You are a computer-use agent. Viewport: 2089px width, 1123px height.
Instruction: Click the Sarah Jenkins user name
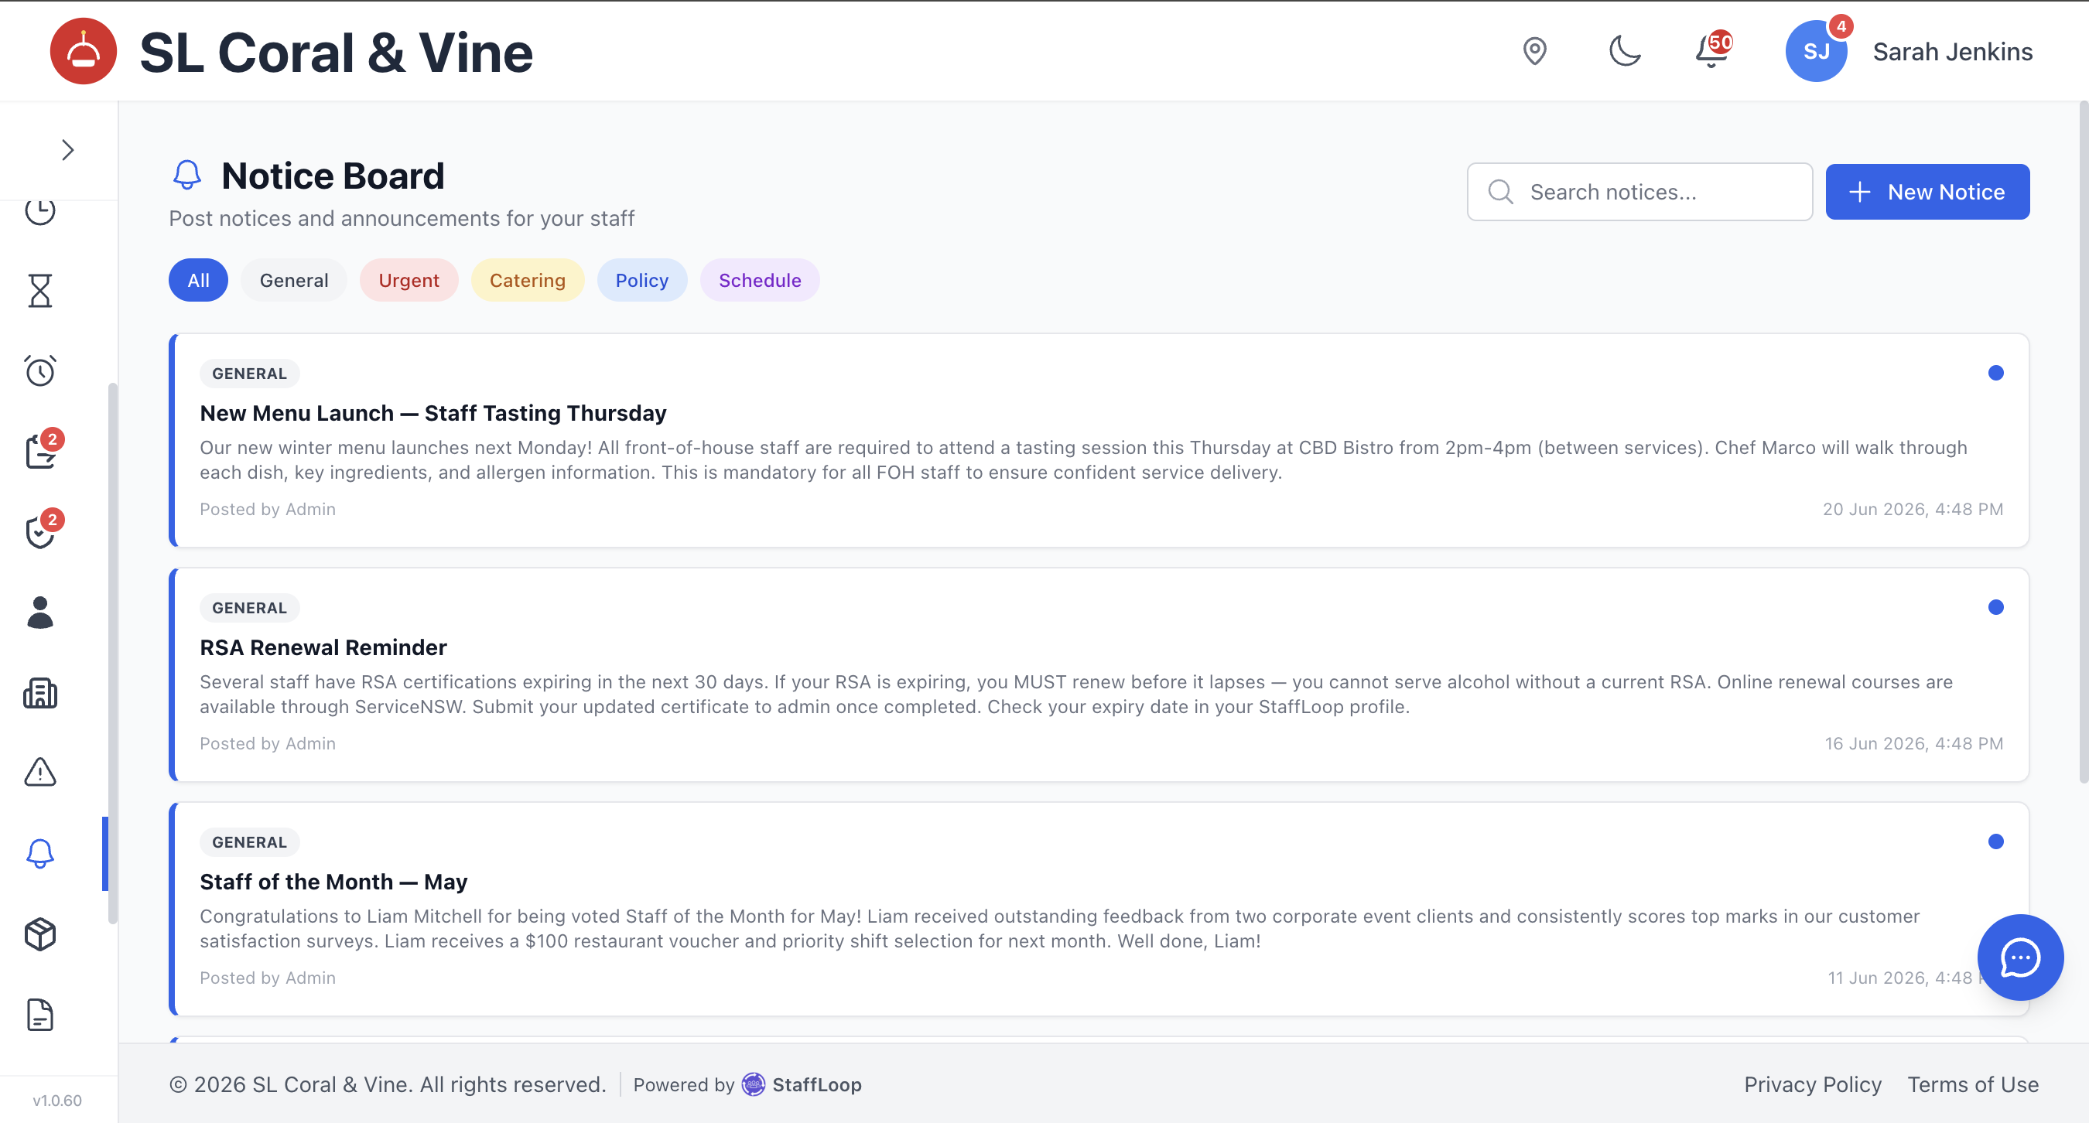tap(1952, 52)
